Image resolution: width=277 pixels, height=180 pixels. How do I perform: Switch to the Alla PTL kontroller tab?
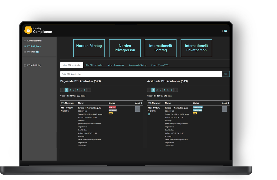94,65
